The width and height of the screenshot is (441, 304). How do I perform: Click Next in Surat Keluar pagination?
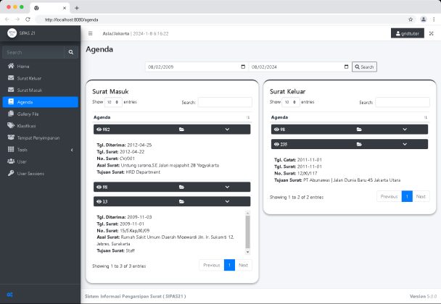tap(421, 196)
